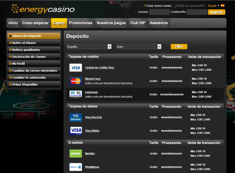This screenshot has height=173, width=235.
Task: Select the Fundsend payment icon
Action: click(x=75, y=94)
